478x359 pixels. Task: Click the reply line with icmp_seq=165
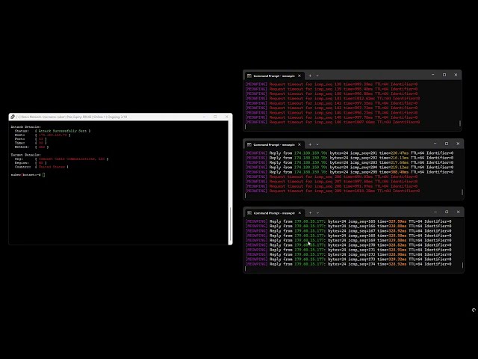point(349,221)
